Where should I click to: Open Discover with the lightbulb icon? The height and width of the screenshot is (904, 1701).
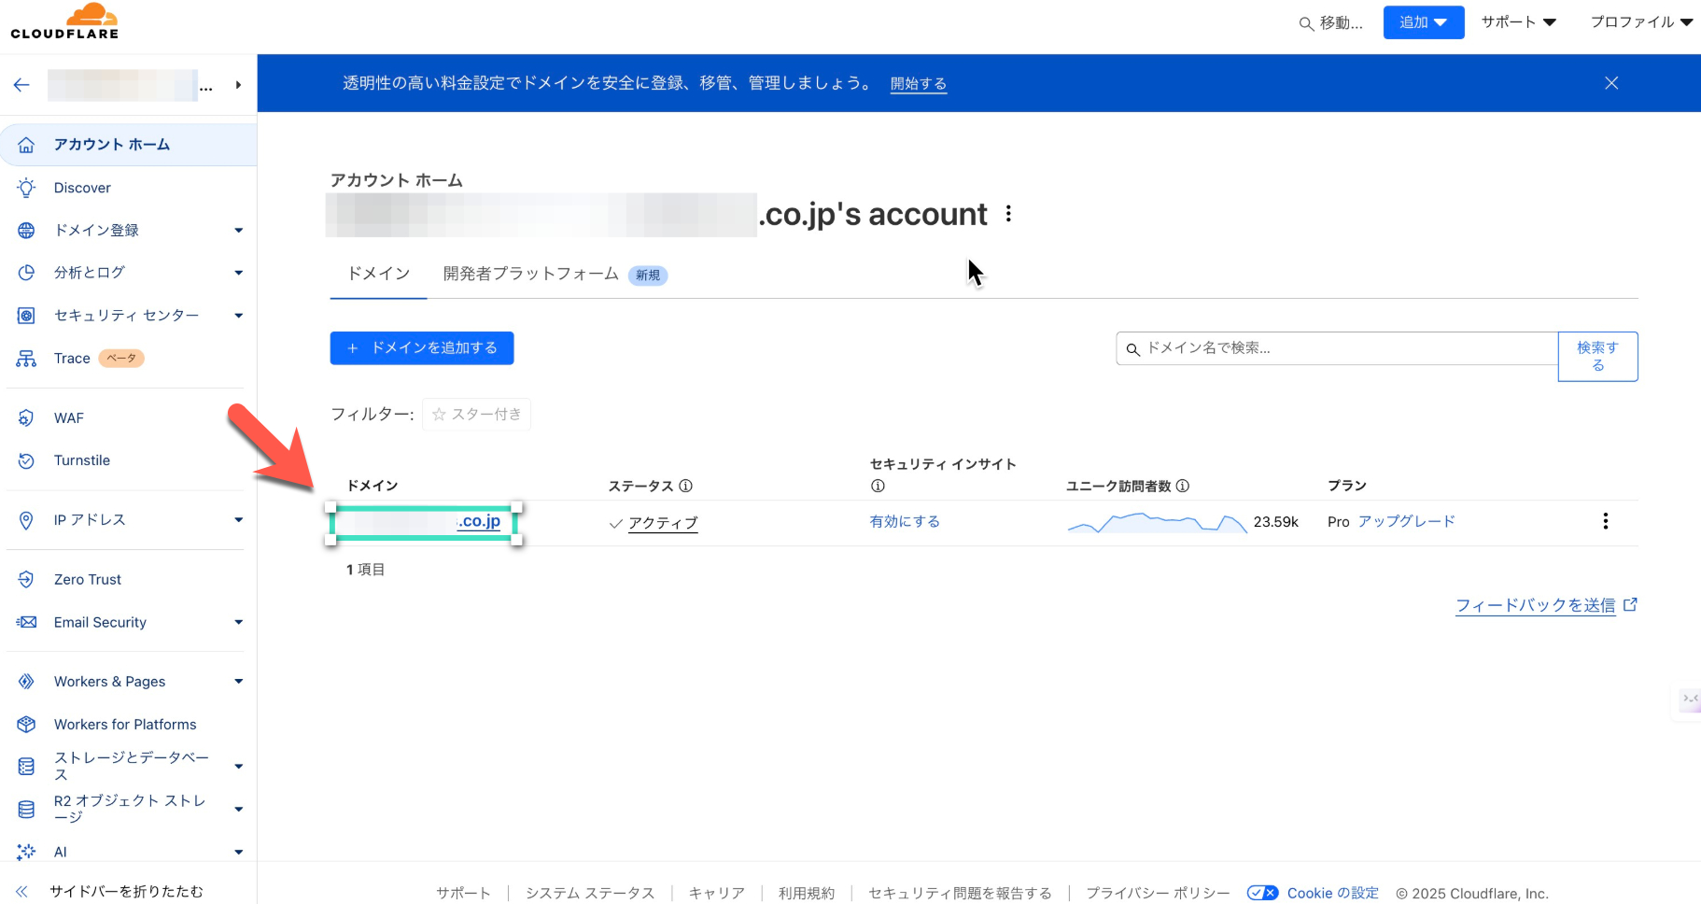click(26, 188)
